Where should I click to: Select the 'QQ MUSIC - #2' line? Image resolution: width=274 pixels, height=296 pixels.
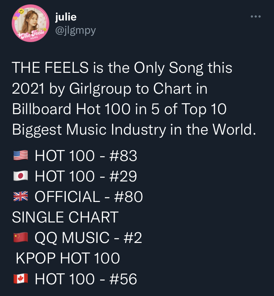click(x=88, y=238)
